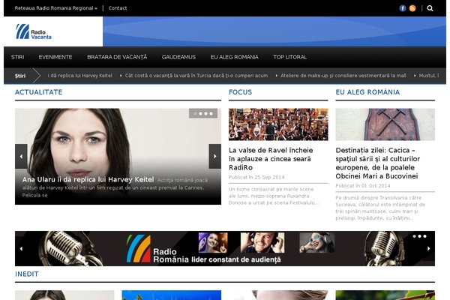Select third slide dot in Actualitate slider
The width and height of the screenshot is (450, 300).
click(x=205, y=114)
